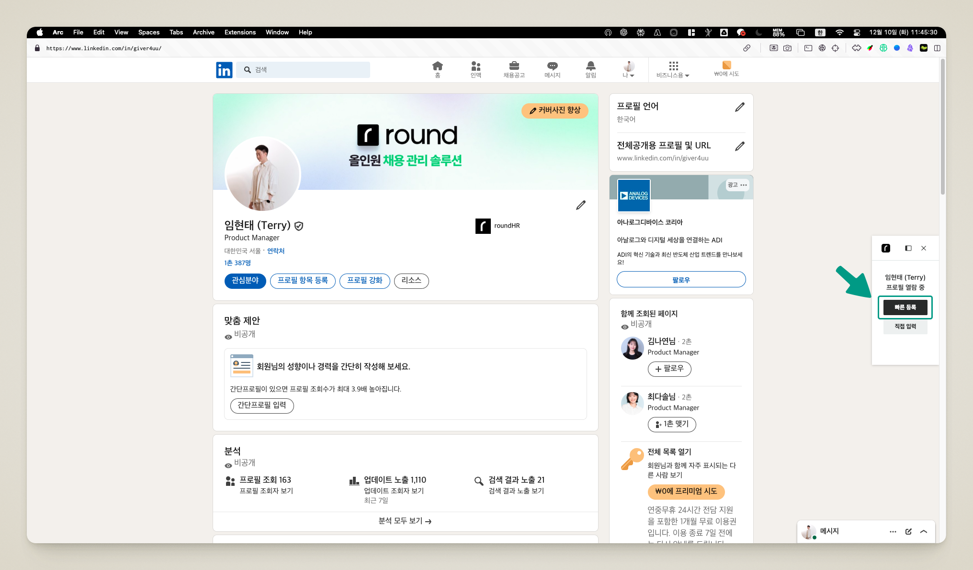Edit public profile URL pencil icon
The image size is (973, 570).
(740, 146)
